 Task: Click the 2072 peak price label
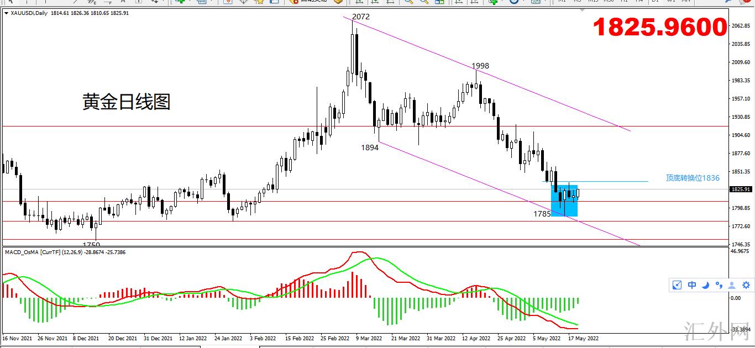tap(361, 17)
